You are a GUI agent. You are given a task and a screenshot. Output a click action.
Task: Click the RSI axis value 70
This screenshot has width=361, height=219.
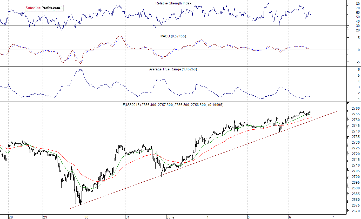point(358,8)
